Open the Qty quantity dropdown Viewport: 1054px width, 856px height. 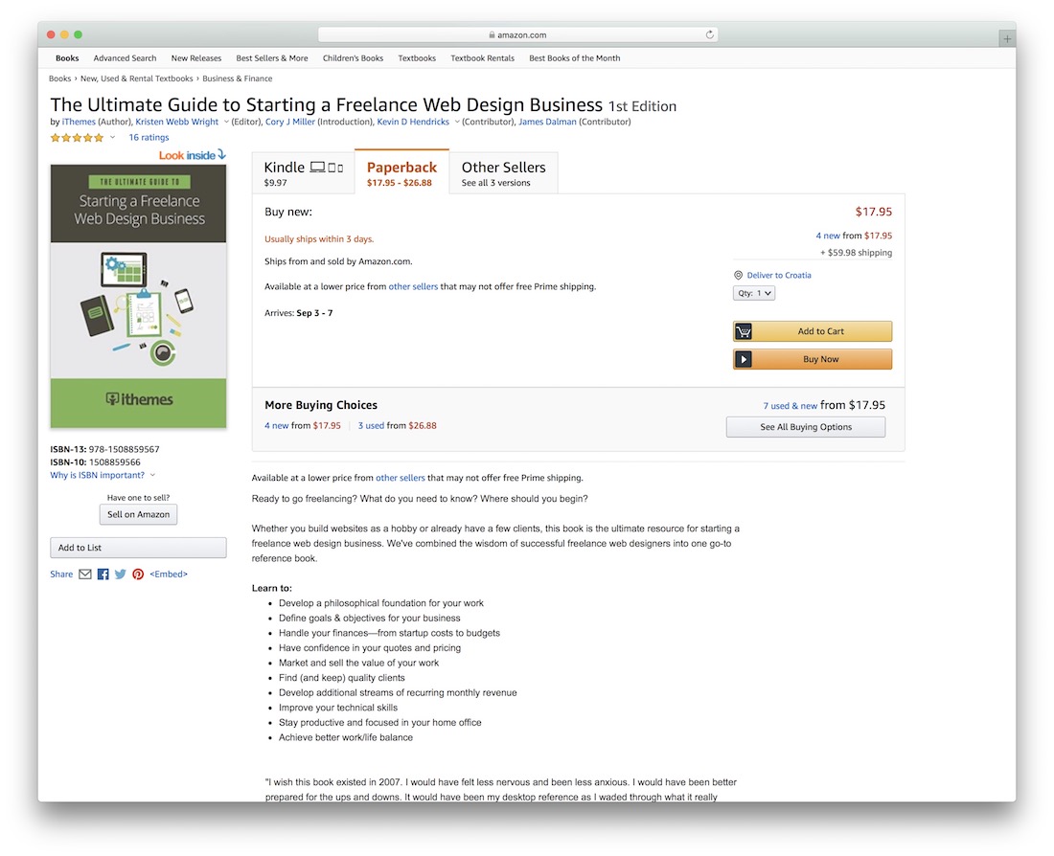[x=753, y=293]
